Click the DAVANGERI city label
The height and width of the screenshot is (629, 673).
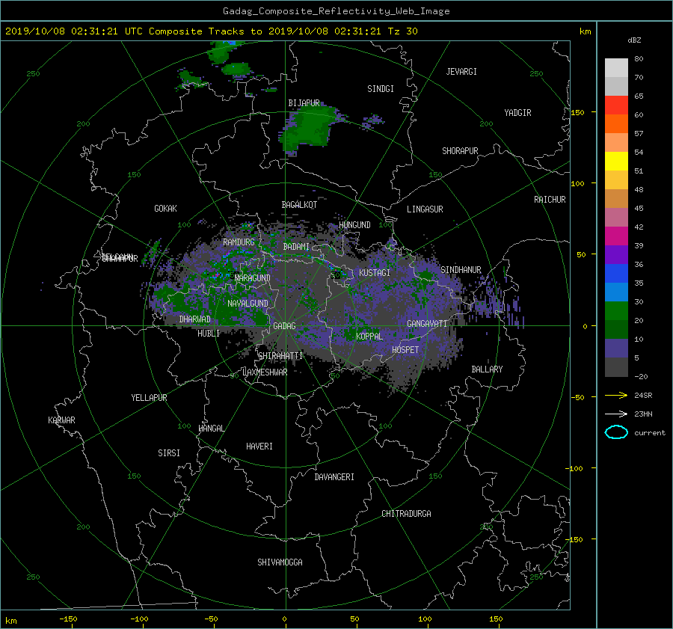tap(334, 477)
